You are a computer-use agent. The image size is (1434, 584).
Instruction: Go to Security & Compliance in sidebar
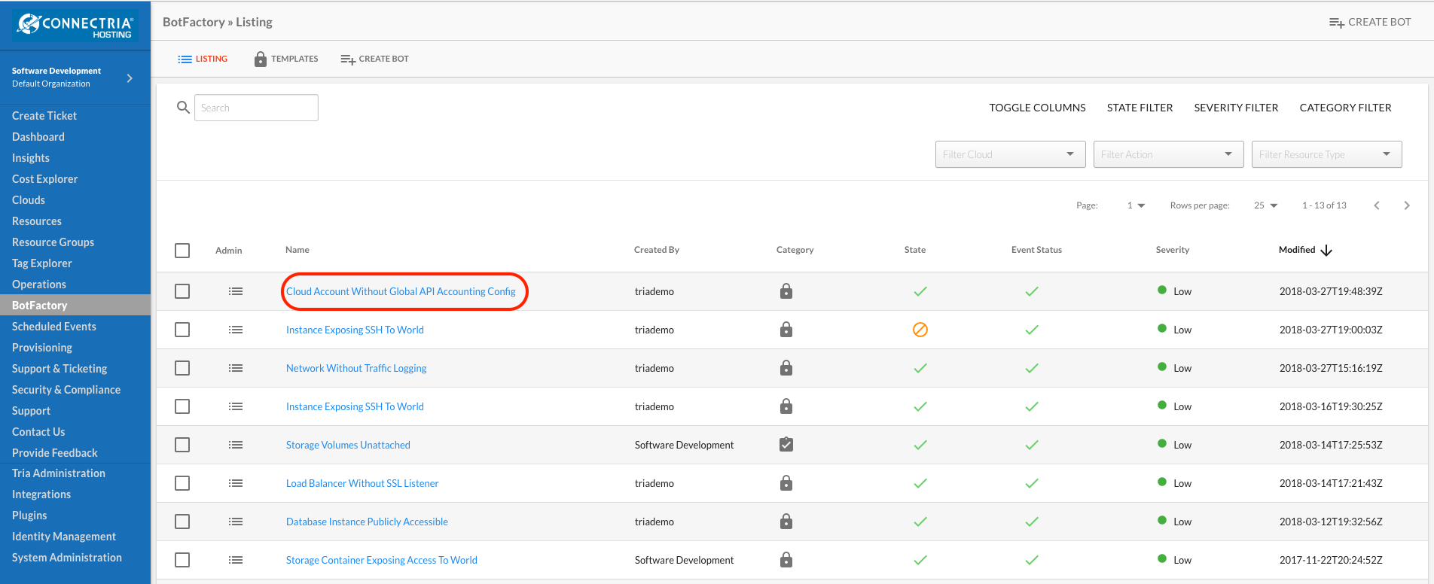[66, 390]
